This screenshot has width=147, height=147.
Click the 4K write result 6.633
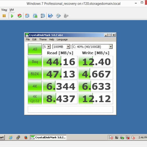96,86
